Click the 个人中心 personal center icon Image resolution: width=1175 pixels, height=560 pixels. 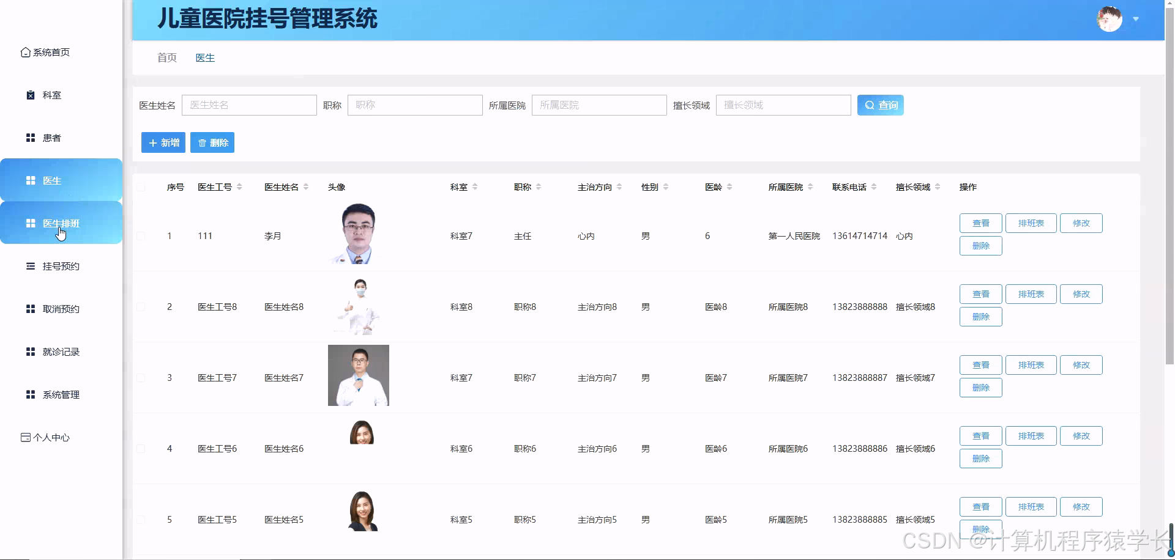click(24, 437)
